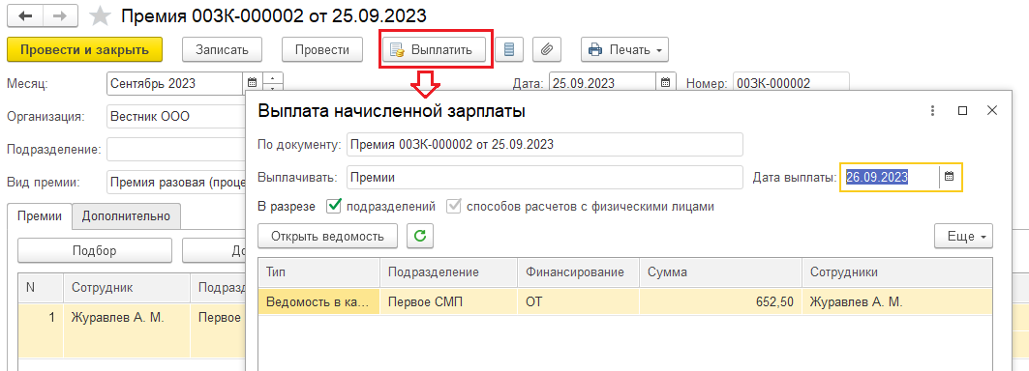Open the Печать dropdown menu
Image resolution: width=1029 pixels, height=371 pixels.
click(x=624, y=50)
